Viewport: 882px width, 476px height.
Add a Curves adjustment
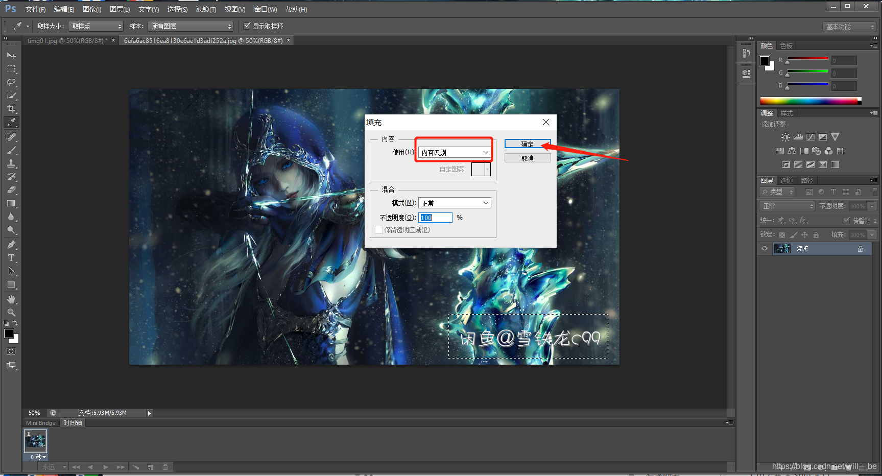click(x=810, y=137)
